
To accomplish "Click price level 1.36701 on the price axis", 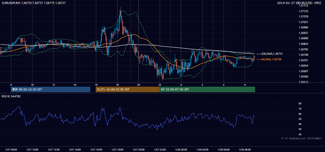I will (x=304, y=60).
